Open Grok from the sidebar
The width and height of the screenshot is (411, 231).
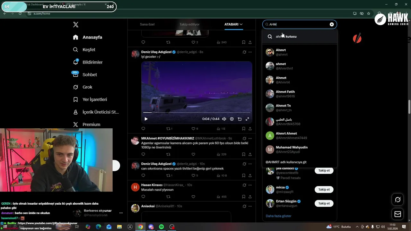(x=83, y=87)
